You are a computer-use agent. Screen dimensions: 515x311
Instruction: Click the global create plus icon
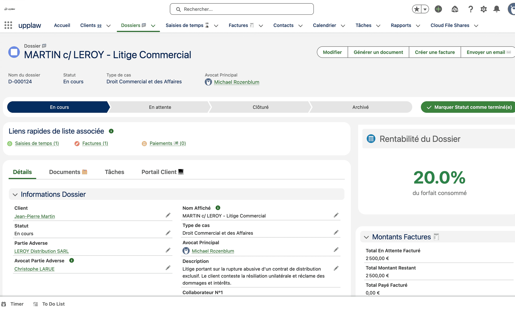[438, 9]
